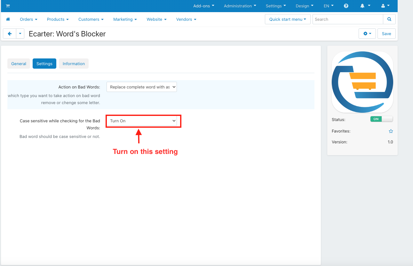Viewport: 413px width, 266px height.
Task: Open the EN language selector
Action: 329,6
